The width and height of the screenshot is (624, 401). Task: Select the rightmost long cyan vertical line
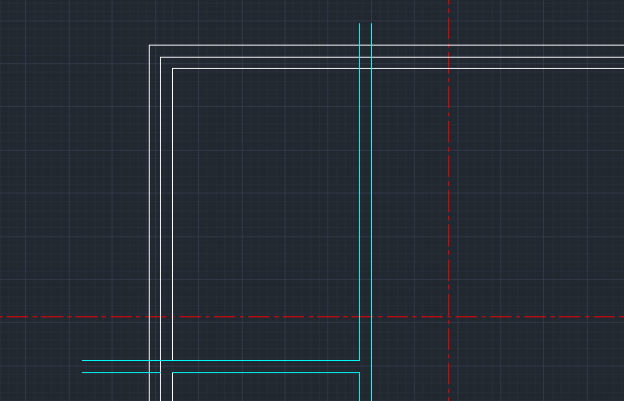tap(372, 212)
